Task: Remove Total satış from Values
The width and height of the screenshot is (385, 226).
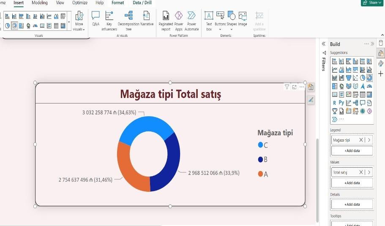Action: [x=361, y=172]
